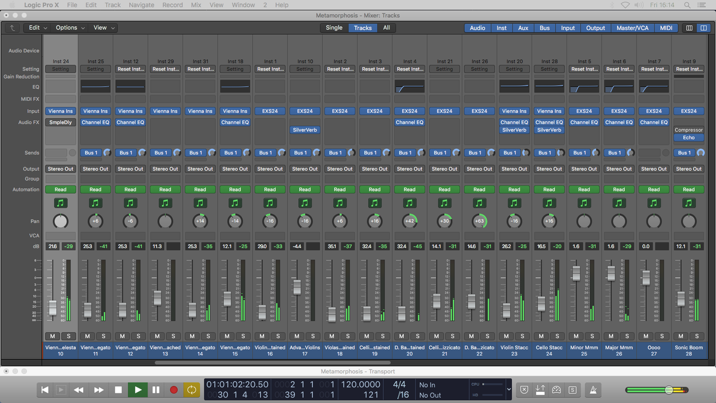Viewport: 716px width, 403px height.
Task: Toggle the MIDI channel filter button
Action: (x=666, y=28)
